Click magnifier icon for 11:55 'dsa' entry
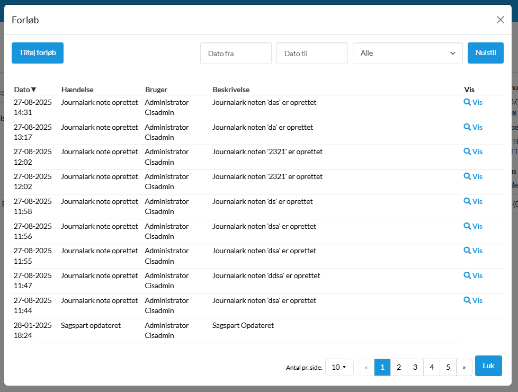This screenshot has height=392, width=518. pyautogui.click(x=467, y=251)
